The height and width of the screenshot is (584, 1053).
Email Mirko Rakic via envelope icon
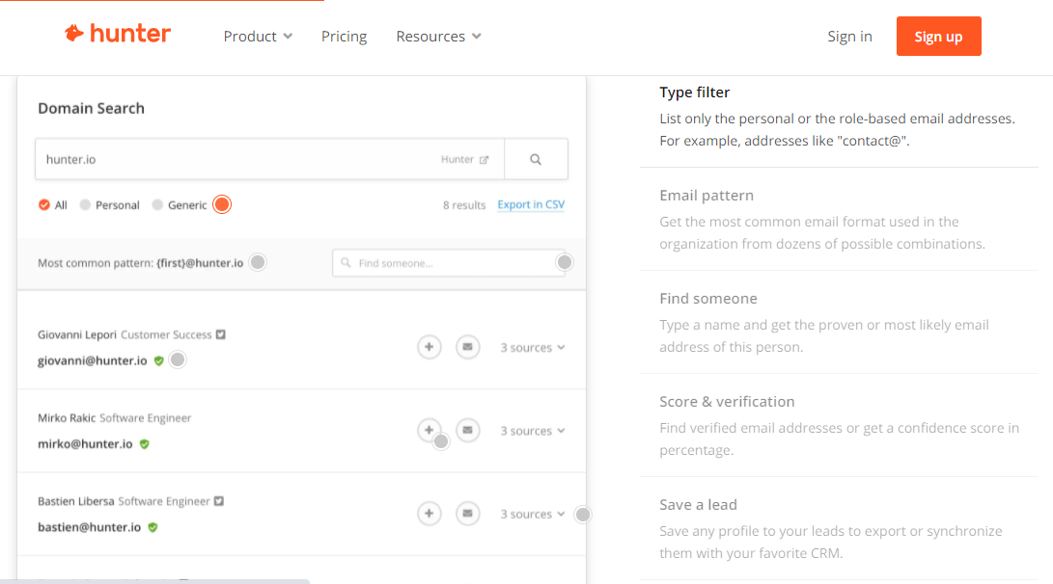pos(468,430)
